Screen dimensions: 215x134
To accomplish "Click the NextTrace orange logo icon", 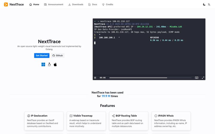I will [x=6, y=4].
